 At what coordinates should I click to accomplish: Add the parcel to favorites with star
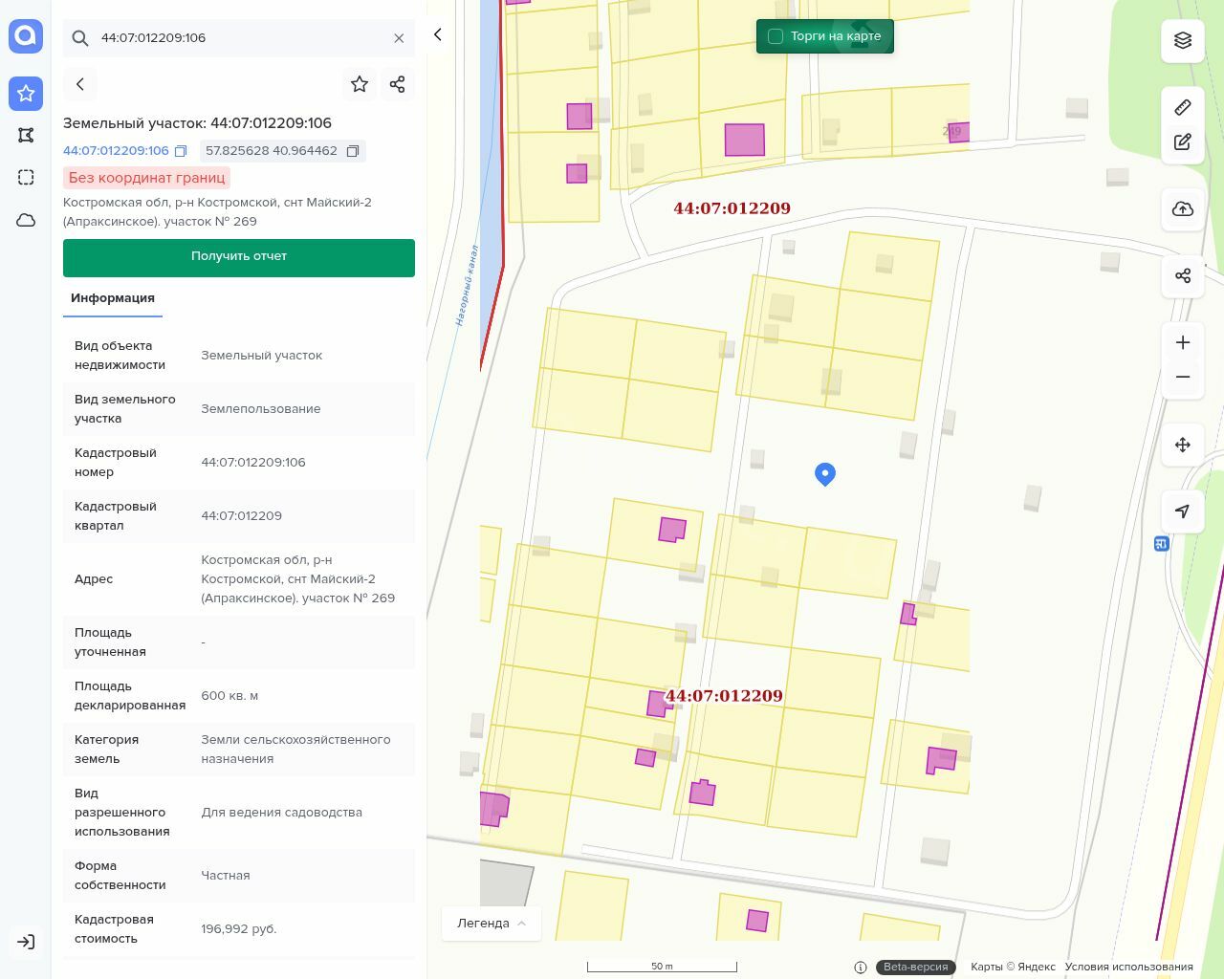coord(360,84)
